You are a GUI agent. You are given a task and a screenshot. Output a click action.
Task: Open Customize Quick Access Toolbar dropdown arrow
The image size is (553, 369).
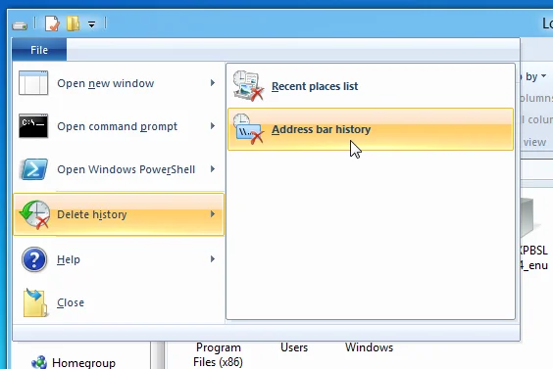pos(92,24)
